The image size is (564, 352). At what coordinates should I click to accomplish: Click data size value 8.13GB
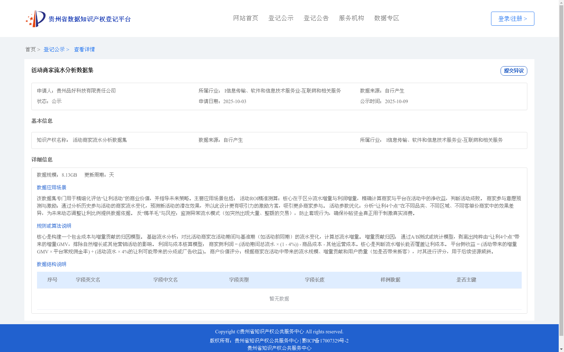(x=69, y=175)
